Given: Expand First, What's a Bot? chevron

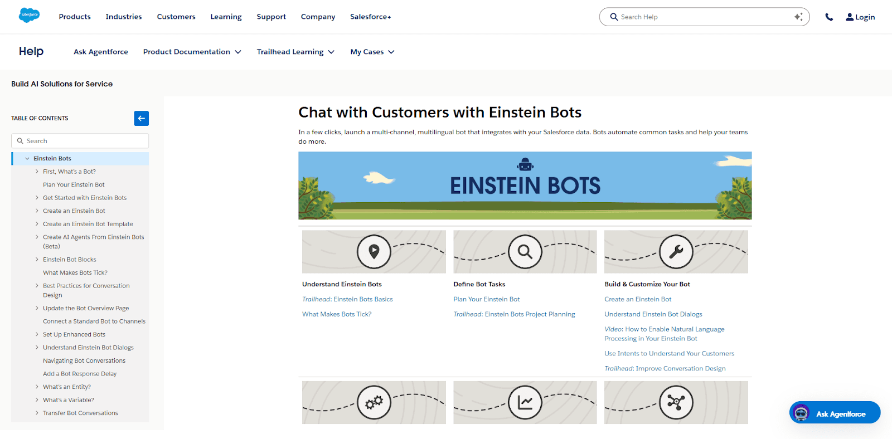Looking at the screenshot, I should click(37, 172).
